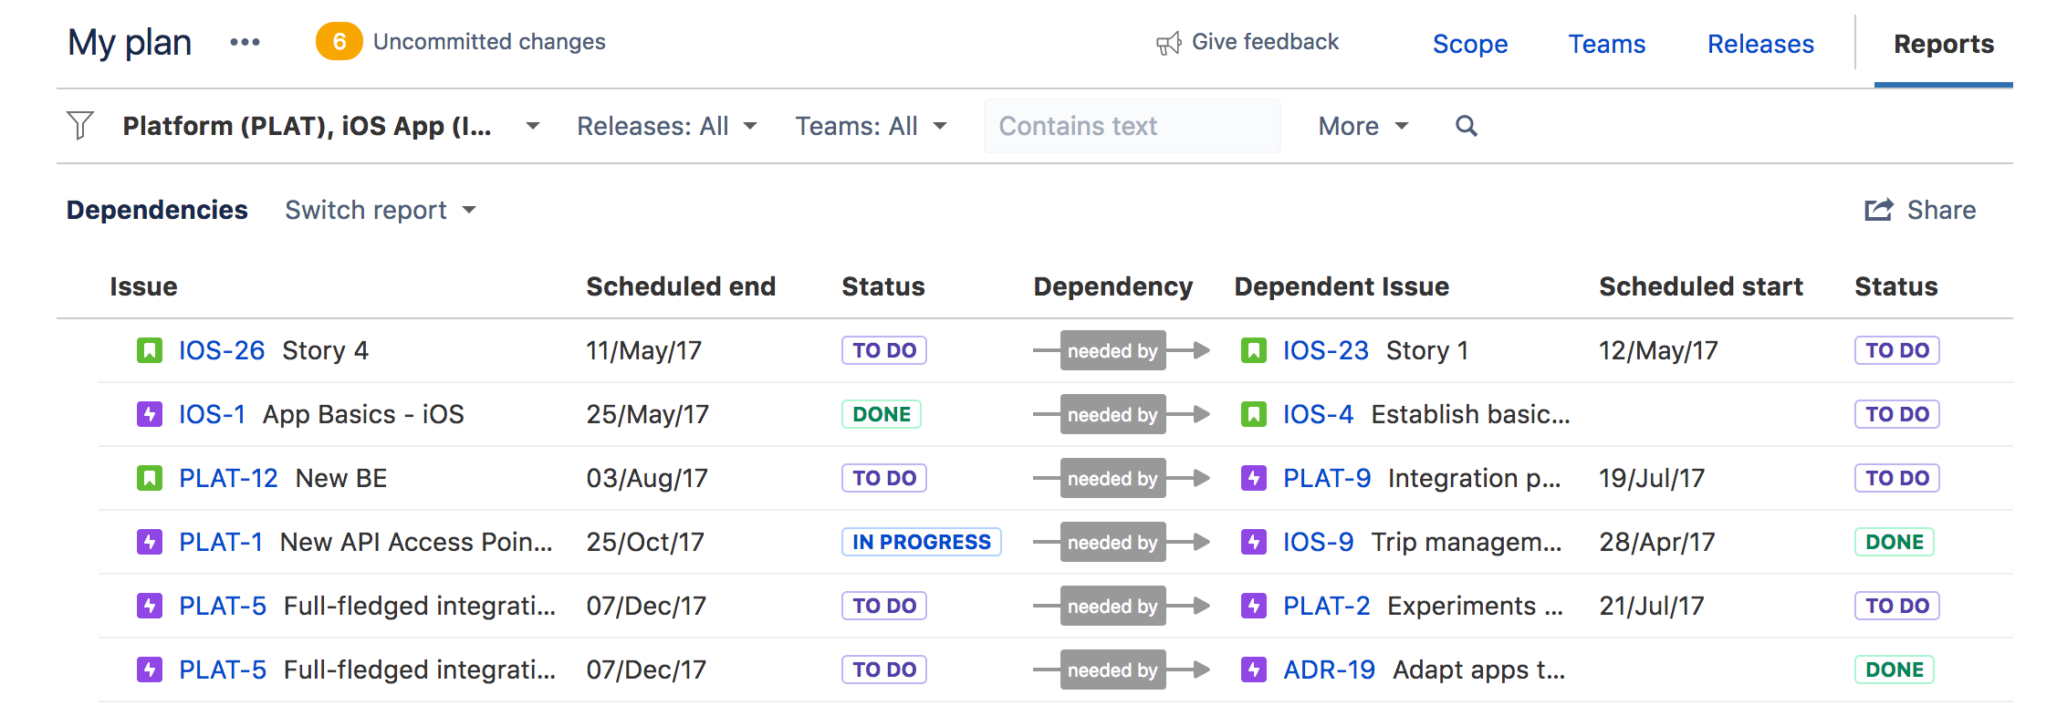The width and height of the screenshot is (2057, 706).
Task: Open issue link PLAT-1
Action: [221, 542]
